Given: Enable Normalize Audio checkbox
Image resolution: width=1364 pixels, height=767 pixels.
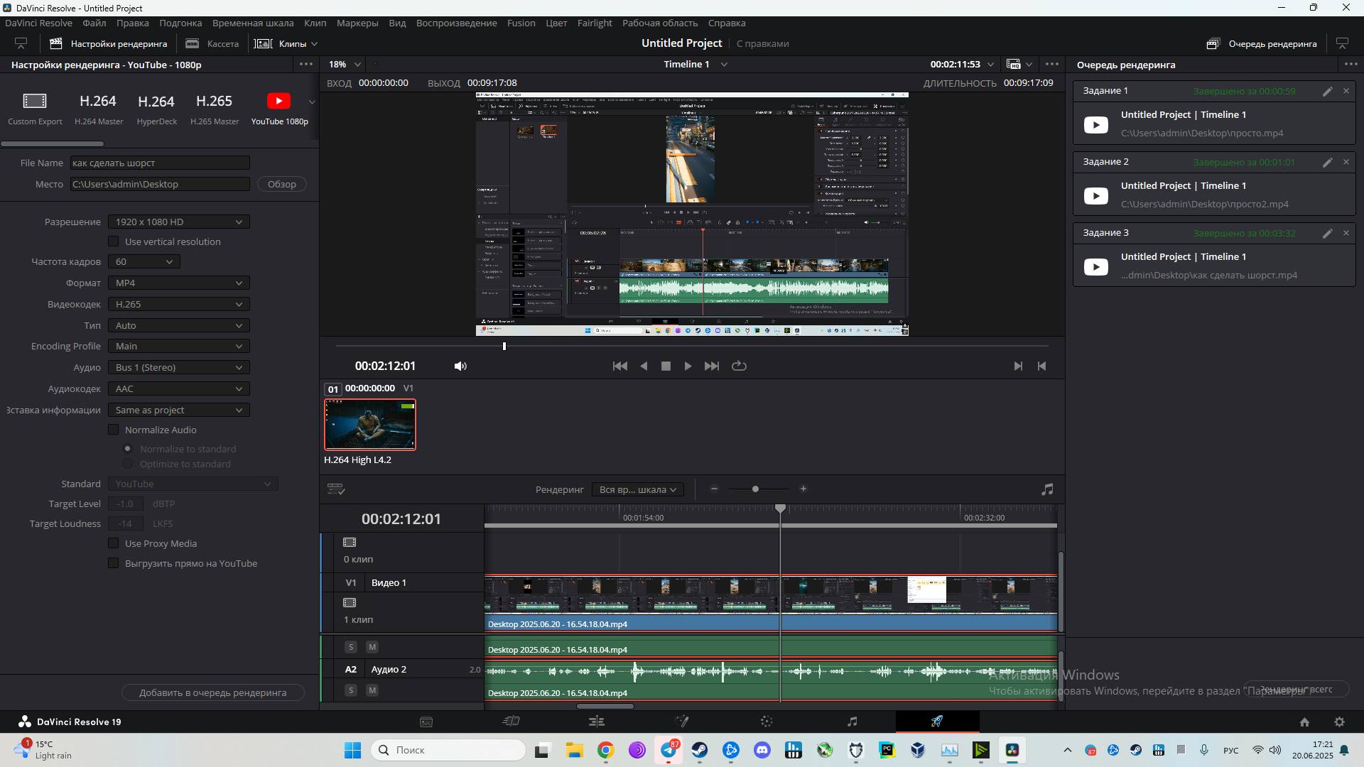Looking at the screenshot, I should coord(113,430).
